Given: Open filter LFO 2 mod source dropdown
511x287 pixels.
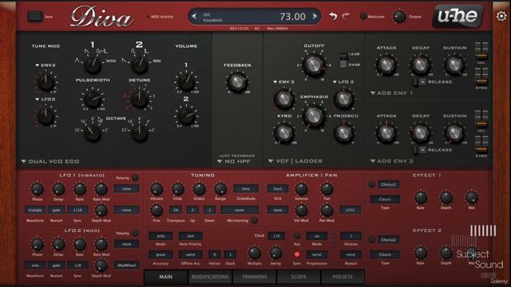Looking at the screenshot, I should tap(343, 82).
